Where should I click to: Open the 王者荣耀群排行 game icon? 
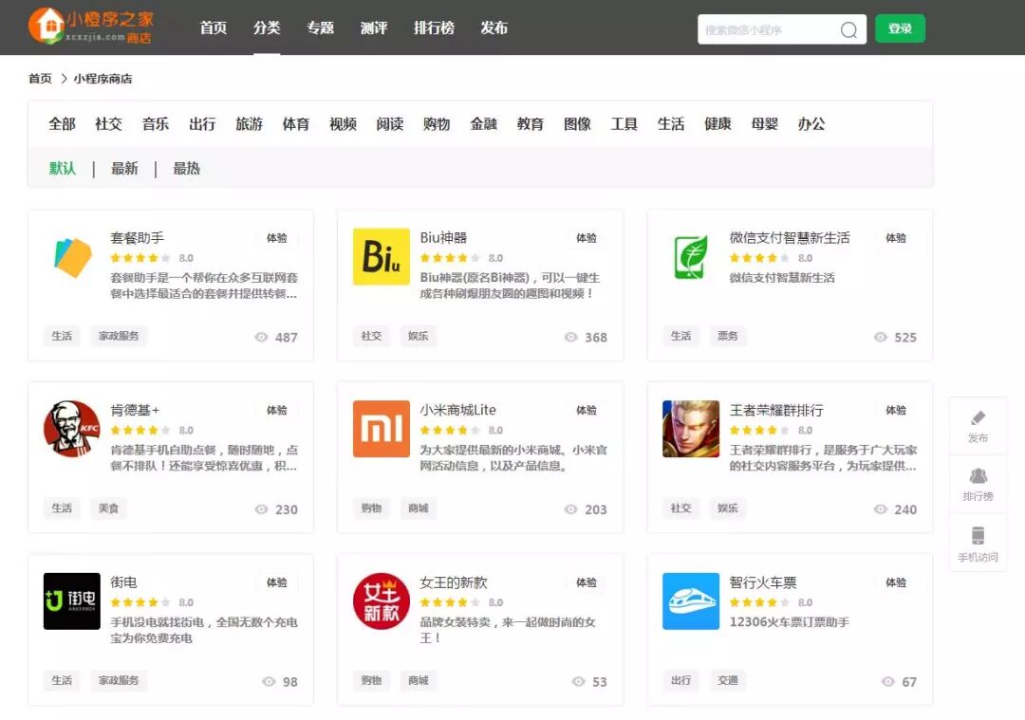(690, 429)
